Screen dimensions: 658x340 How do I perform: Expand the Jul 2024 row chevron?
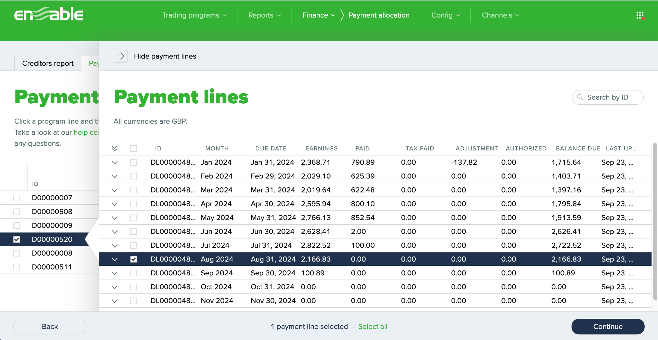(x=115, y=246)
